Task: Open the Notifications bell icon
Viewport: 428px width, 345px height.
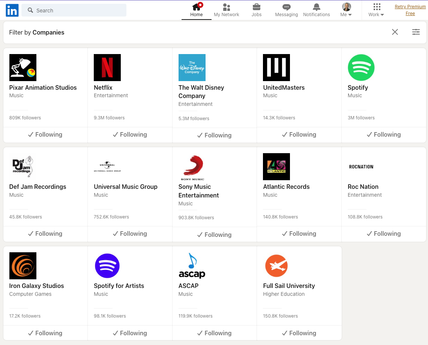Action: (316, 7)
